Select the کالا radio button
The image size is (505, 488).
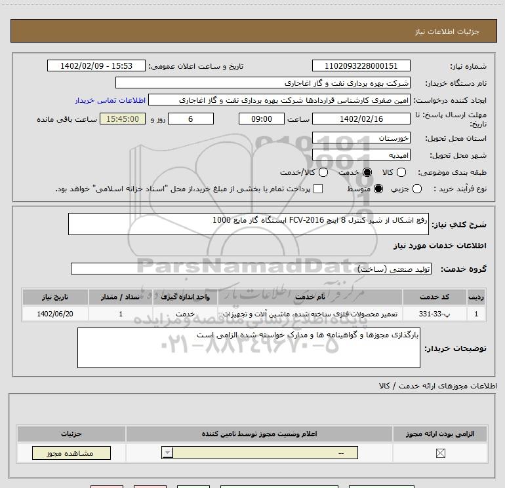point(401,172)
